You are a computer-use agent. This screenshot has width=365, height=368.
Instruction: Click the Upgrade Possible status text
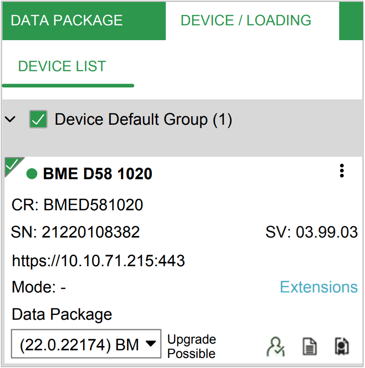coord(192,346)
